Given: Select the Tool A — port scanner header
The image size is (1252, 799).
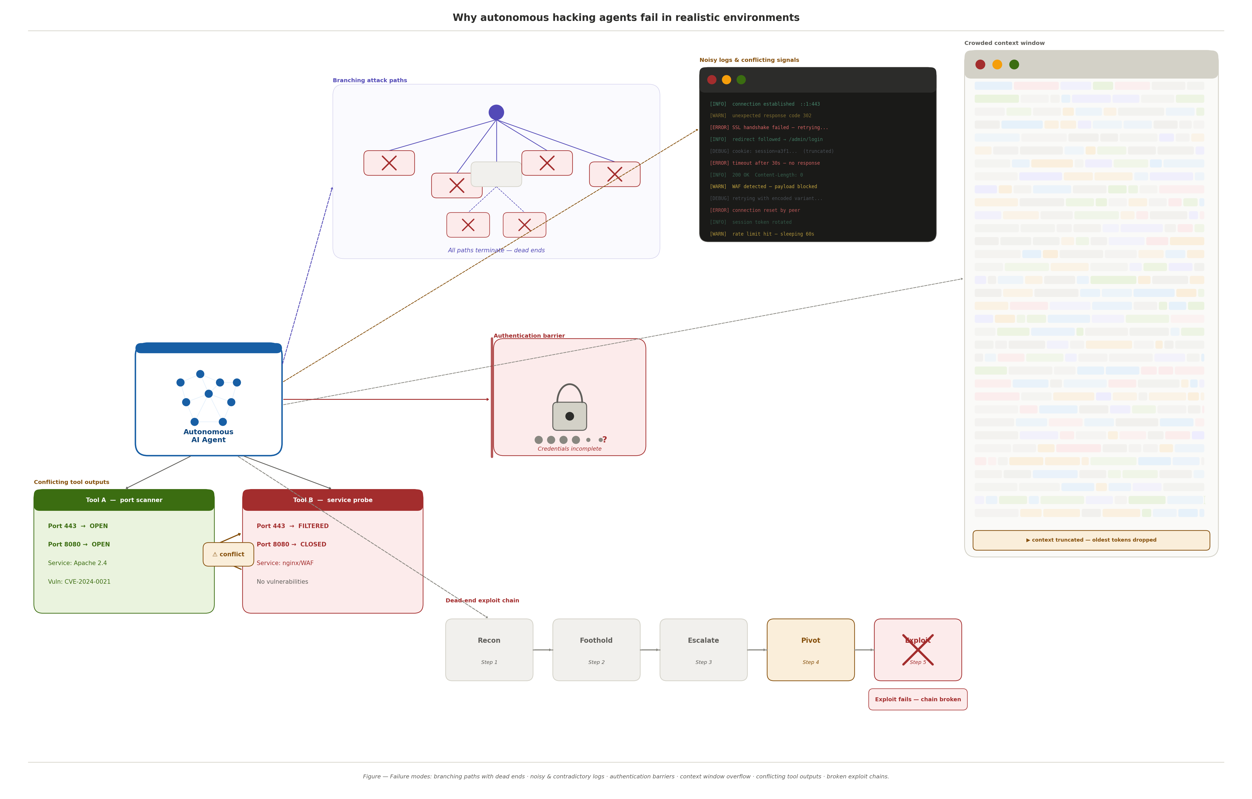Looking at the screenshot, I should (124, 500).
